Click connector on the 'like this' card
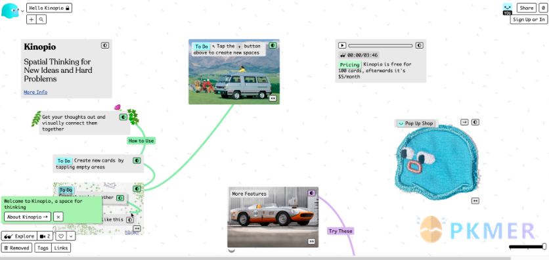 [x=130, y=220]
